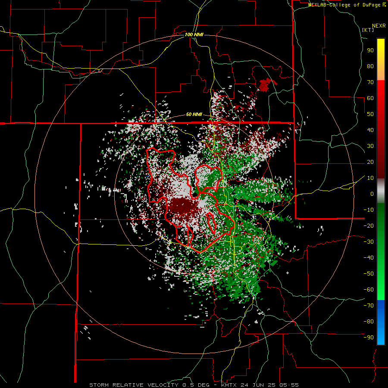Click the 10 knot scale label
The width and height of the screenshot is (388, 388).
click(370, 178)
